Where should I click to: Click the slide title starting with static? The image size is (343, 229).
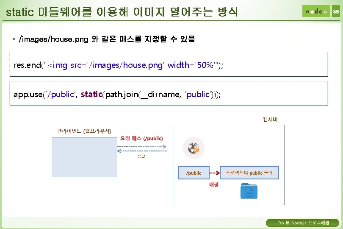[122, 12]
